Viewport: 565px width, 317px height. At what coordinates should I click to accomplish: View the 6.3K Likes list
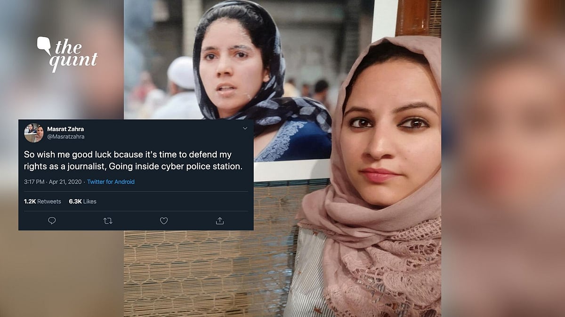click(82, 201)
